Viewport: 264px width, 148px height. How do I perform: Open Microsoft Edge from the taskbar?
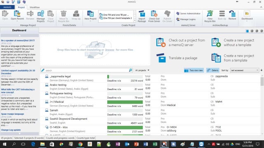33,144
